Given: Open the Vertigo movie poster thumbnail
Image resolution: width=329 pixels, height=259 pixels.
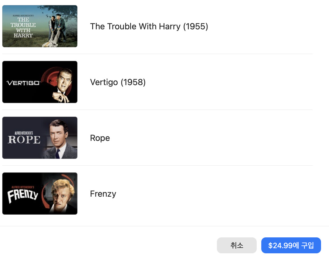Looking at the screenshot, I should [40, 82].
